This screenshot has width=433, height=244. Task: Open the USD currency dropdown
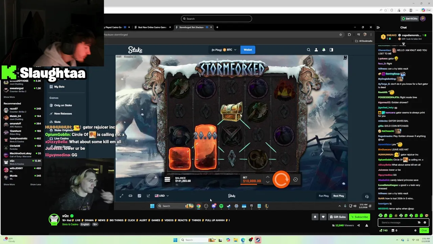pyautogui.click(x=162, y=196)
